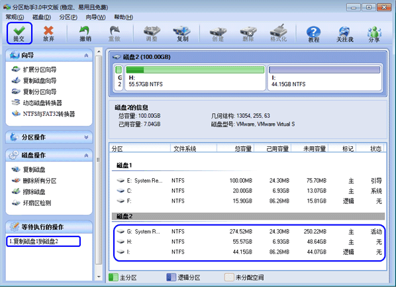This screenshot has height=288, width=396.
Task: Launch the 扩展分区向导 wizard
Action: [34, 70]
